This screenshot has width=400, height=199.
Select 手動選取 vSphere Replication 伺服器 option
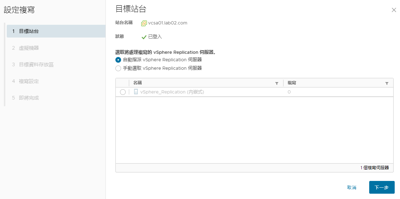[118, 68]
